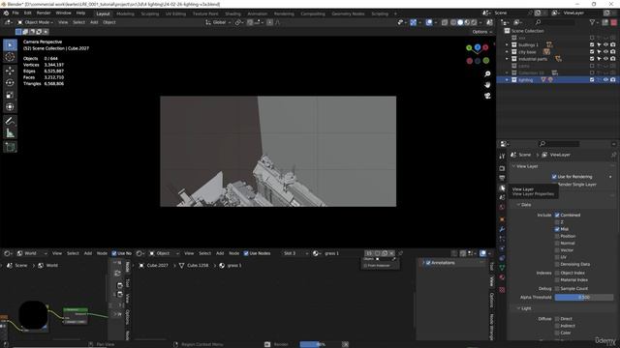Open the Render menu
The height and width of the screenshot is (348, 620).
44,13
